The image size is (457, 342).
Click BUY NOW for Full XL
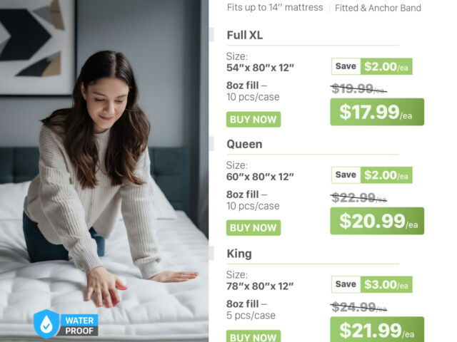click(253, 119)
